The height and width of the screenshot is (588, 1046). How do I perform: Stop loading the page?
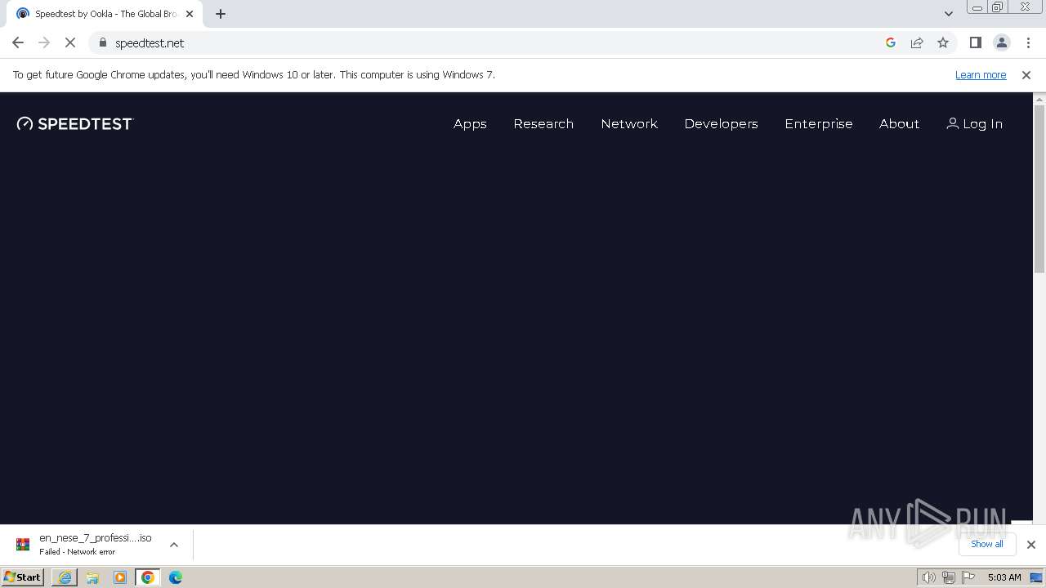pyautogui.click(x=70, y=42)
